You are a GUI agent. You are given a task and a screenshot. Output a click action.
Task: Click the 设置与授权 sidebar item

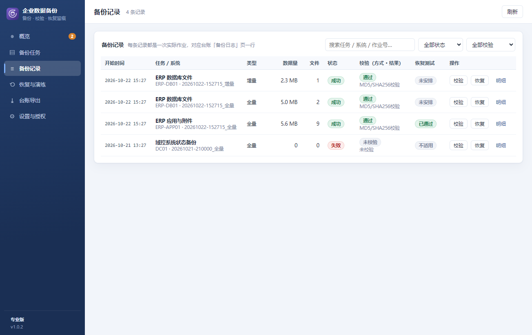[x=42, y=116]
